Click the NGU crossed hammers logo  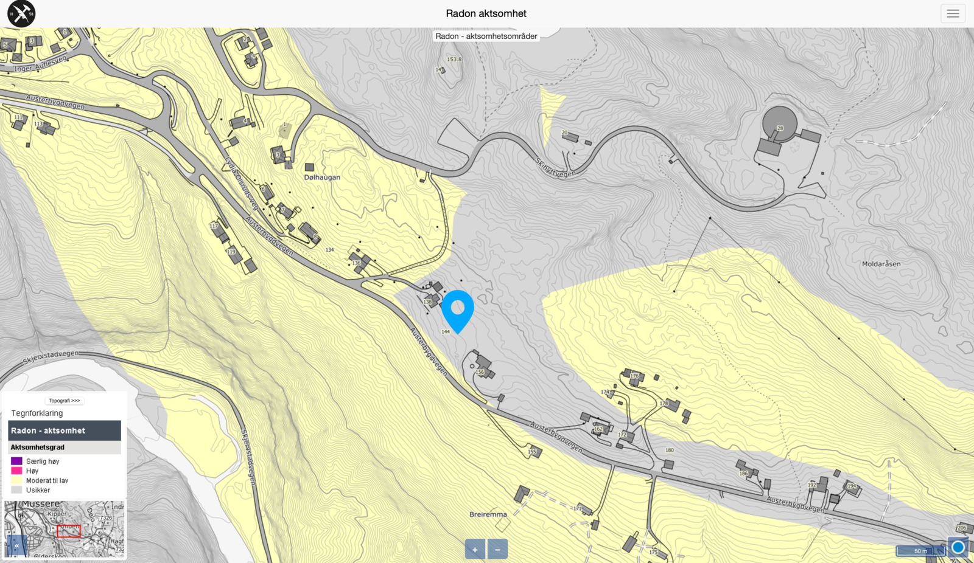coord(21,13)
